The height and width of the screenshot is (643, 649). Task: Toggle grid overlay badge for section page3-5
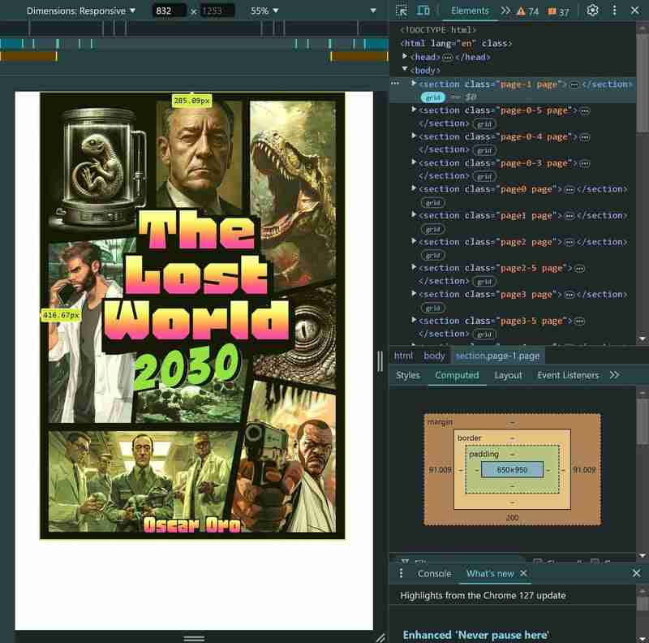tap(484, 334)
